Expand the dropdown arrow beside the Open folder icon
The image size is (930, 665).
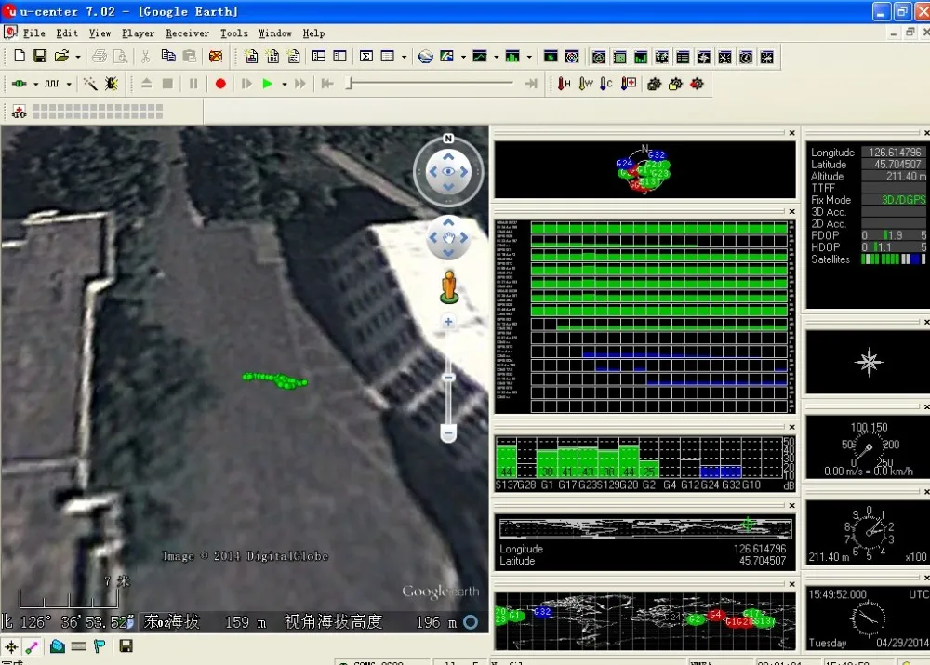[78, 57]
